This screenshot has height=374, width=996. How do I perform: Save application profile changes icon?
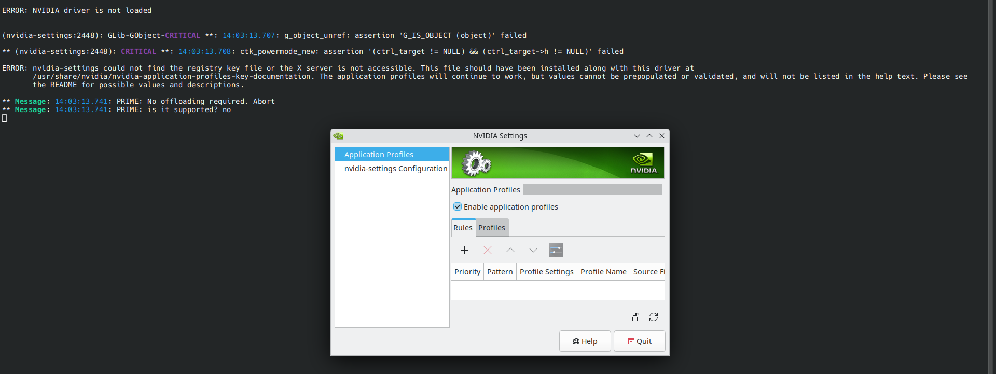click(x=635, y=317)
